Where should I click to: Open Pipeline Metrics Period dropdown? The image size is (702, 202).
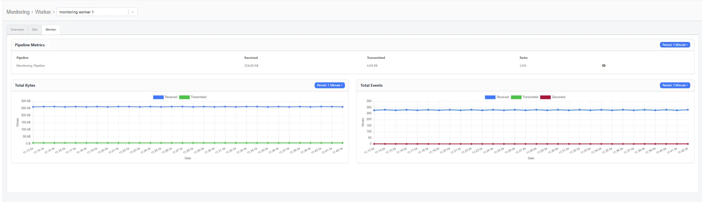pyautogui.click(x=675, y=45)
